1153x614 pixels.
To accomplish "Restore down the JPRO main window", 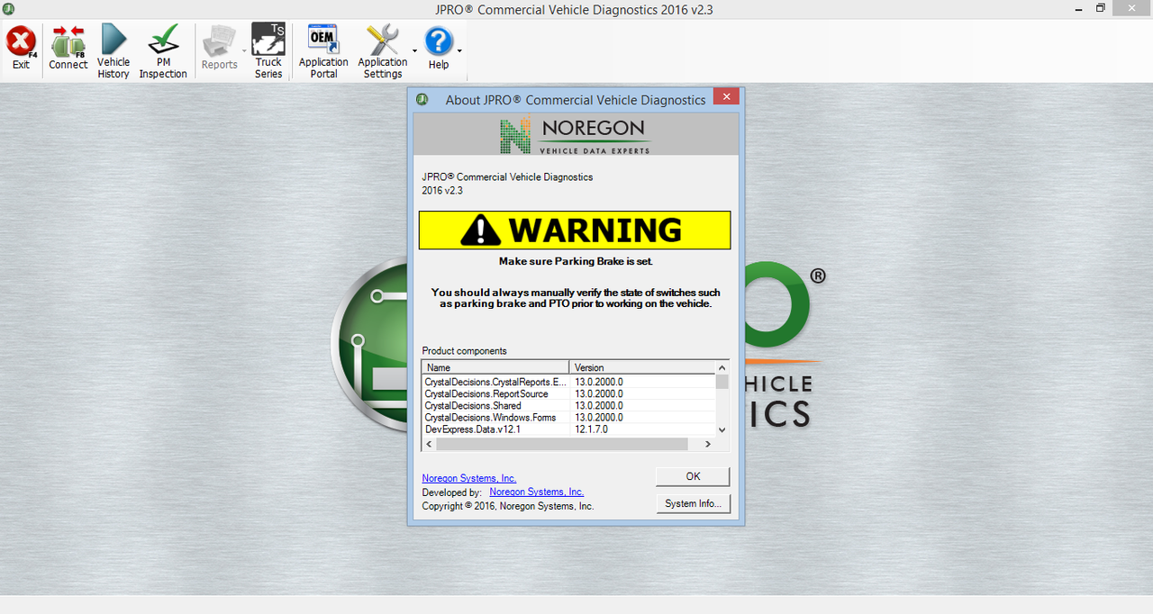I will coord(1100,8).
